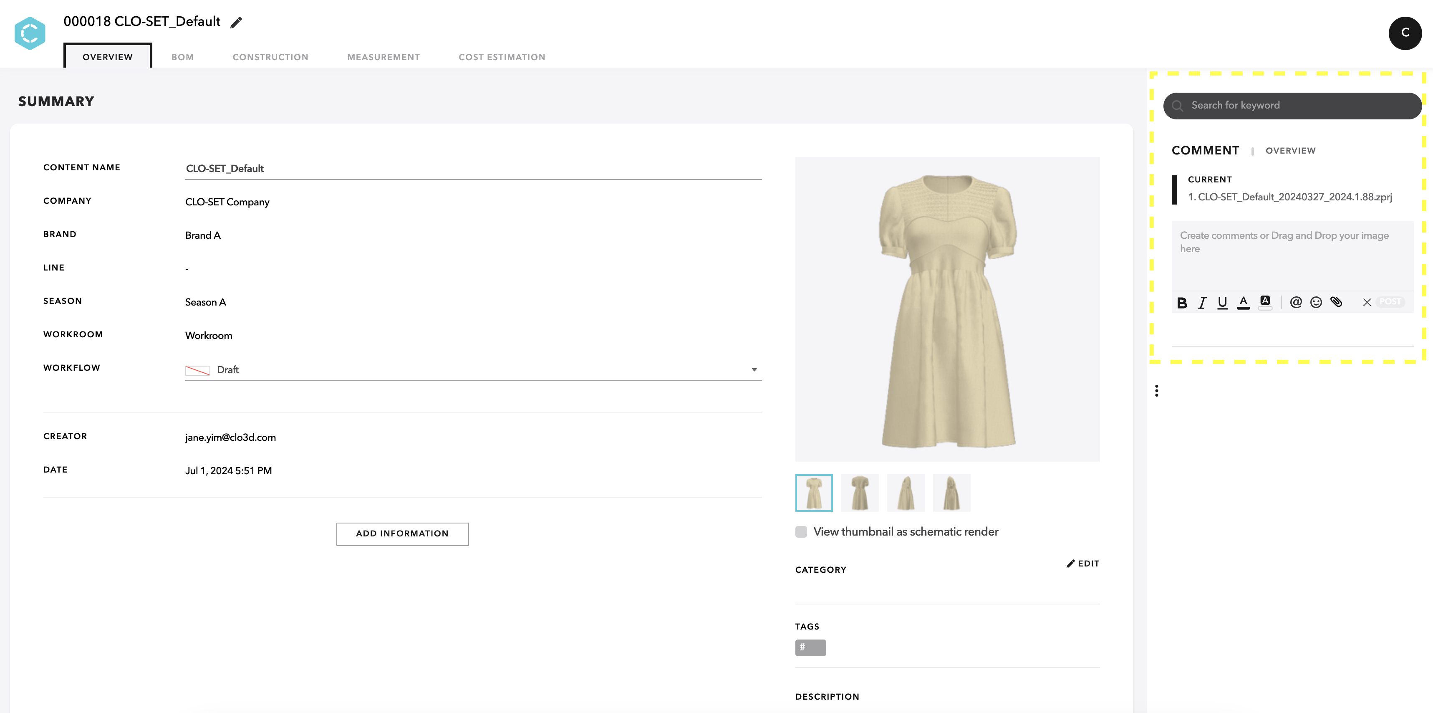The width and height of the screenshot is (1433, 713).
Task: Focus Search for keyword field
Action: click(1292, 106)
